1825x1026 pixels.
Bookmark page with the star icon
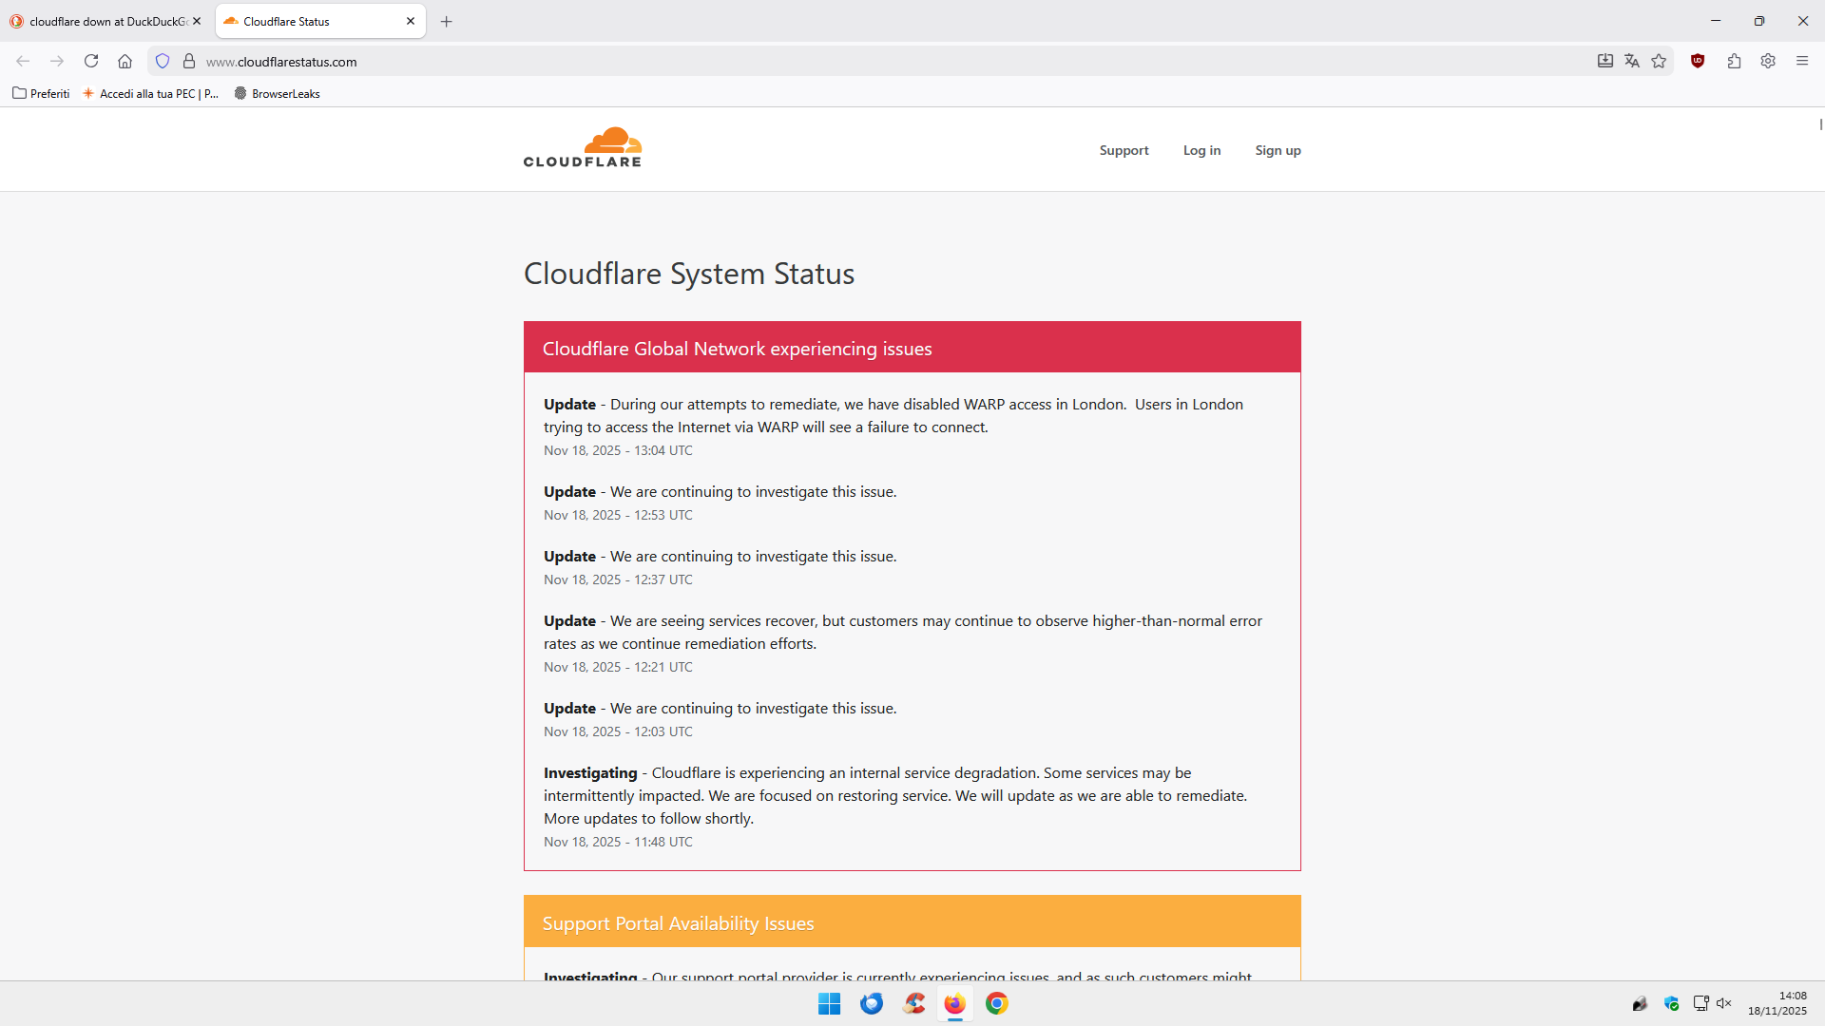[1659, 61]
